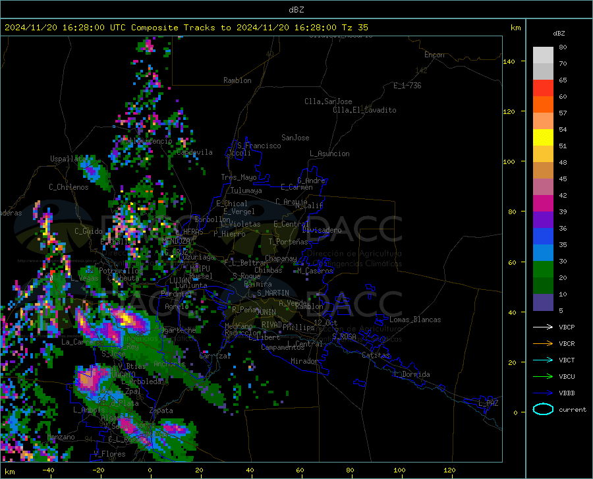Click the 'Uspallata' place label
The image size is (593, 479).
[68, 159]
